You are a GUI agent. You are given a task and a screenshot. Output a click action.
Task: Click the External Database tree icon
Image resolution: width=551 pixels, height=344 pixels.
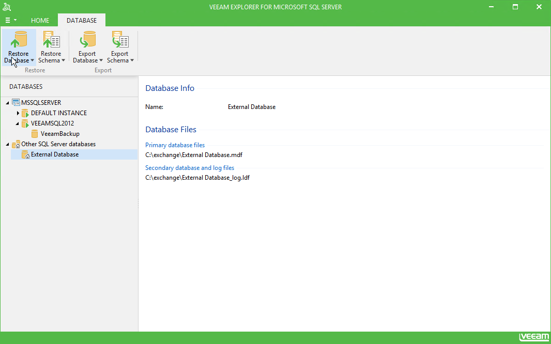[25, 154]
